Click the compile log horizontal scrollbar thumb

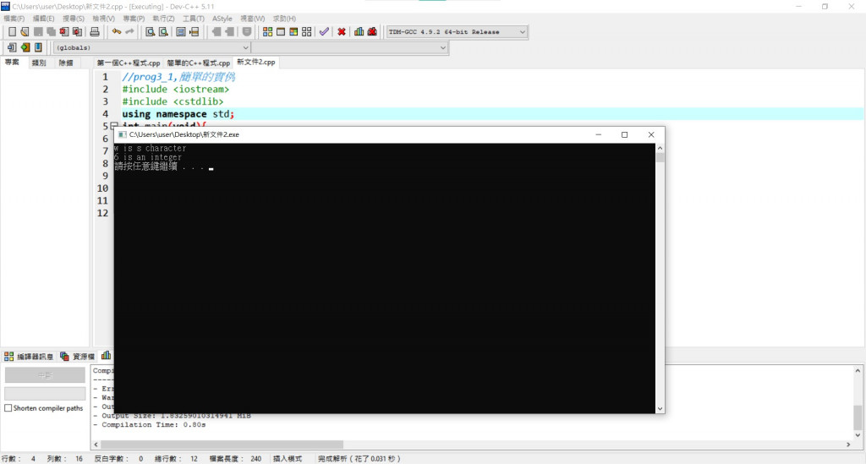[x=222, y=444]
